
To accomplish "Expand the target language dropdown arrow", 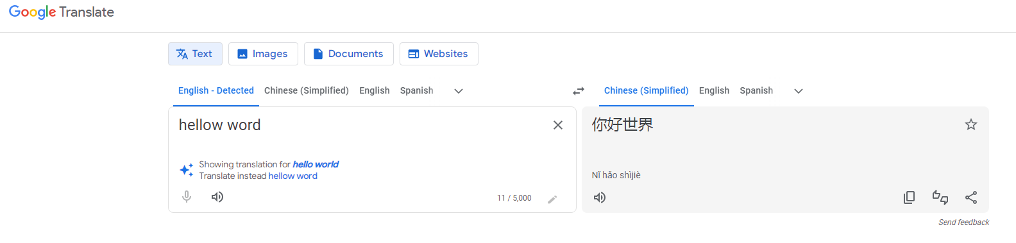I will 799,91.
